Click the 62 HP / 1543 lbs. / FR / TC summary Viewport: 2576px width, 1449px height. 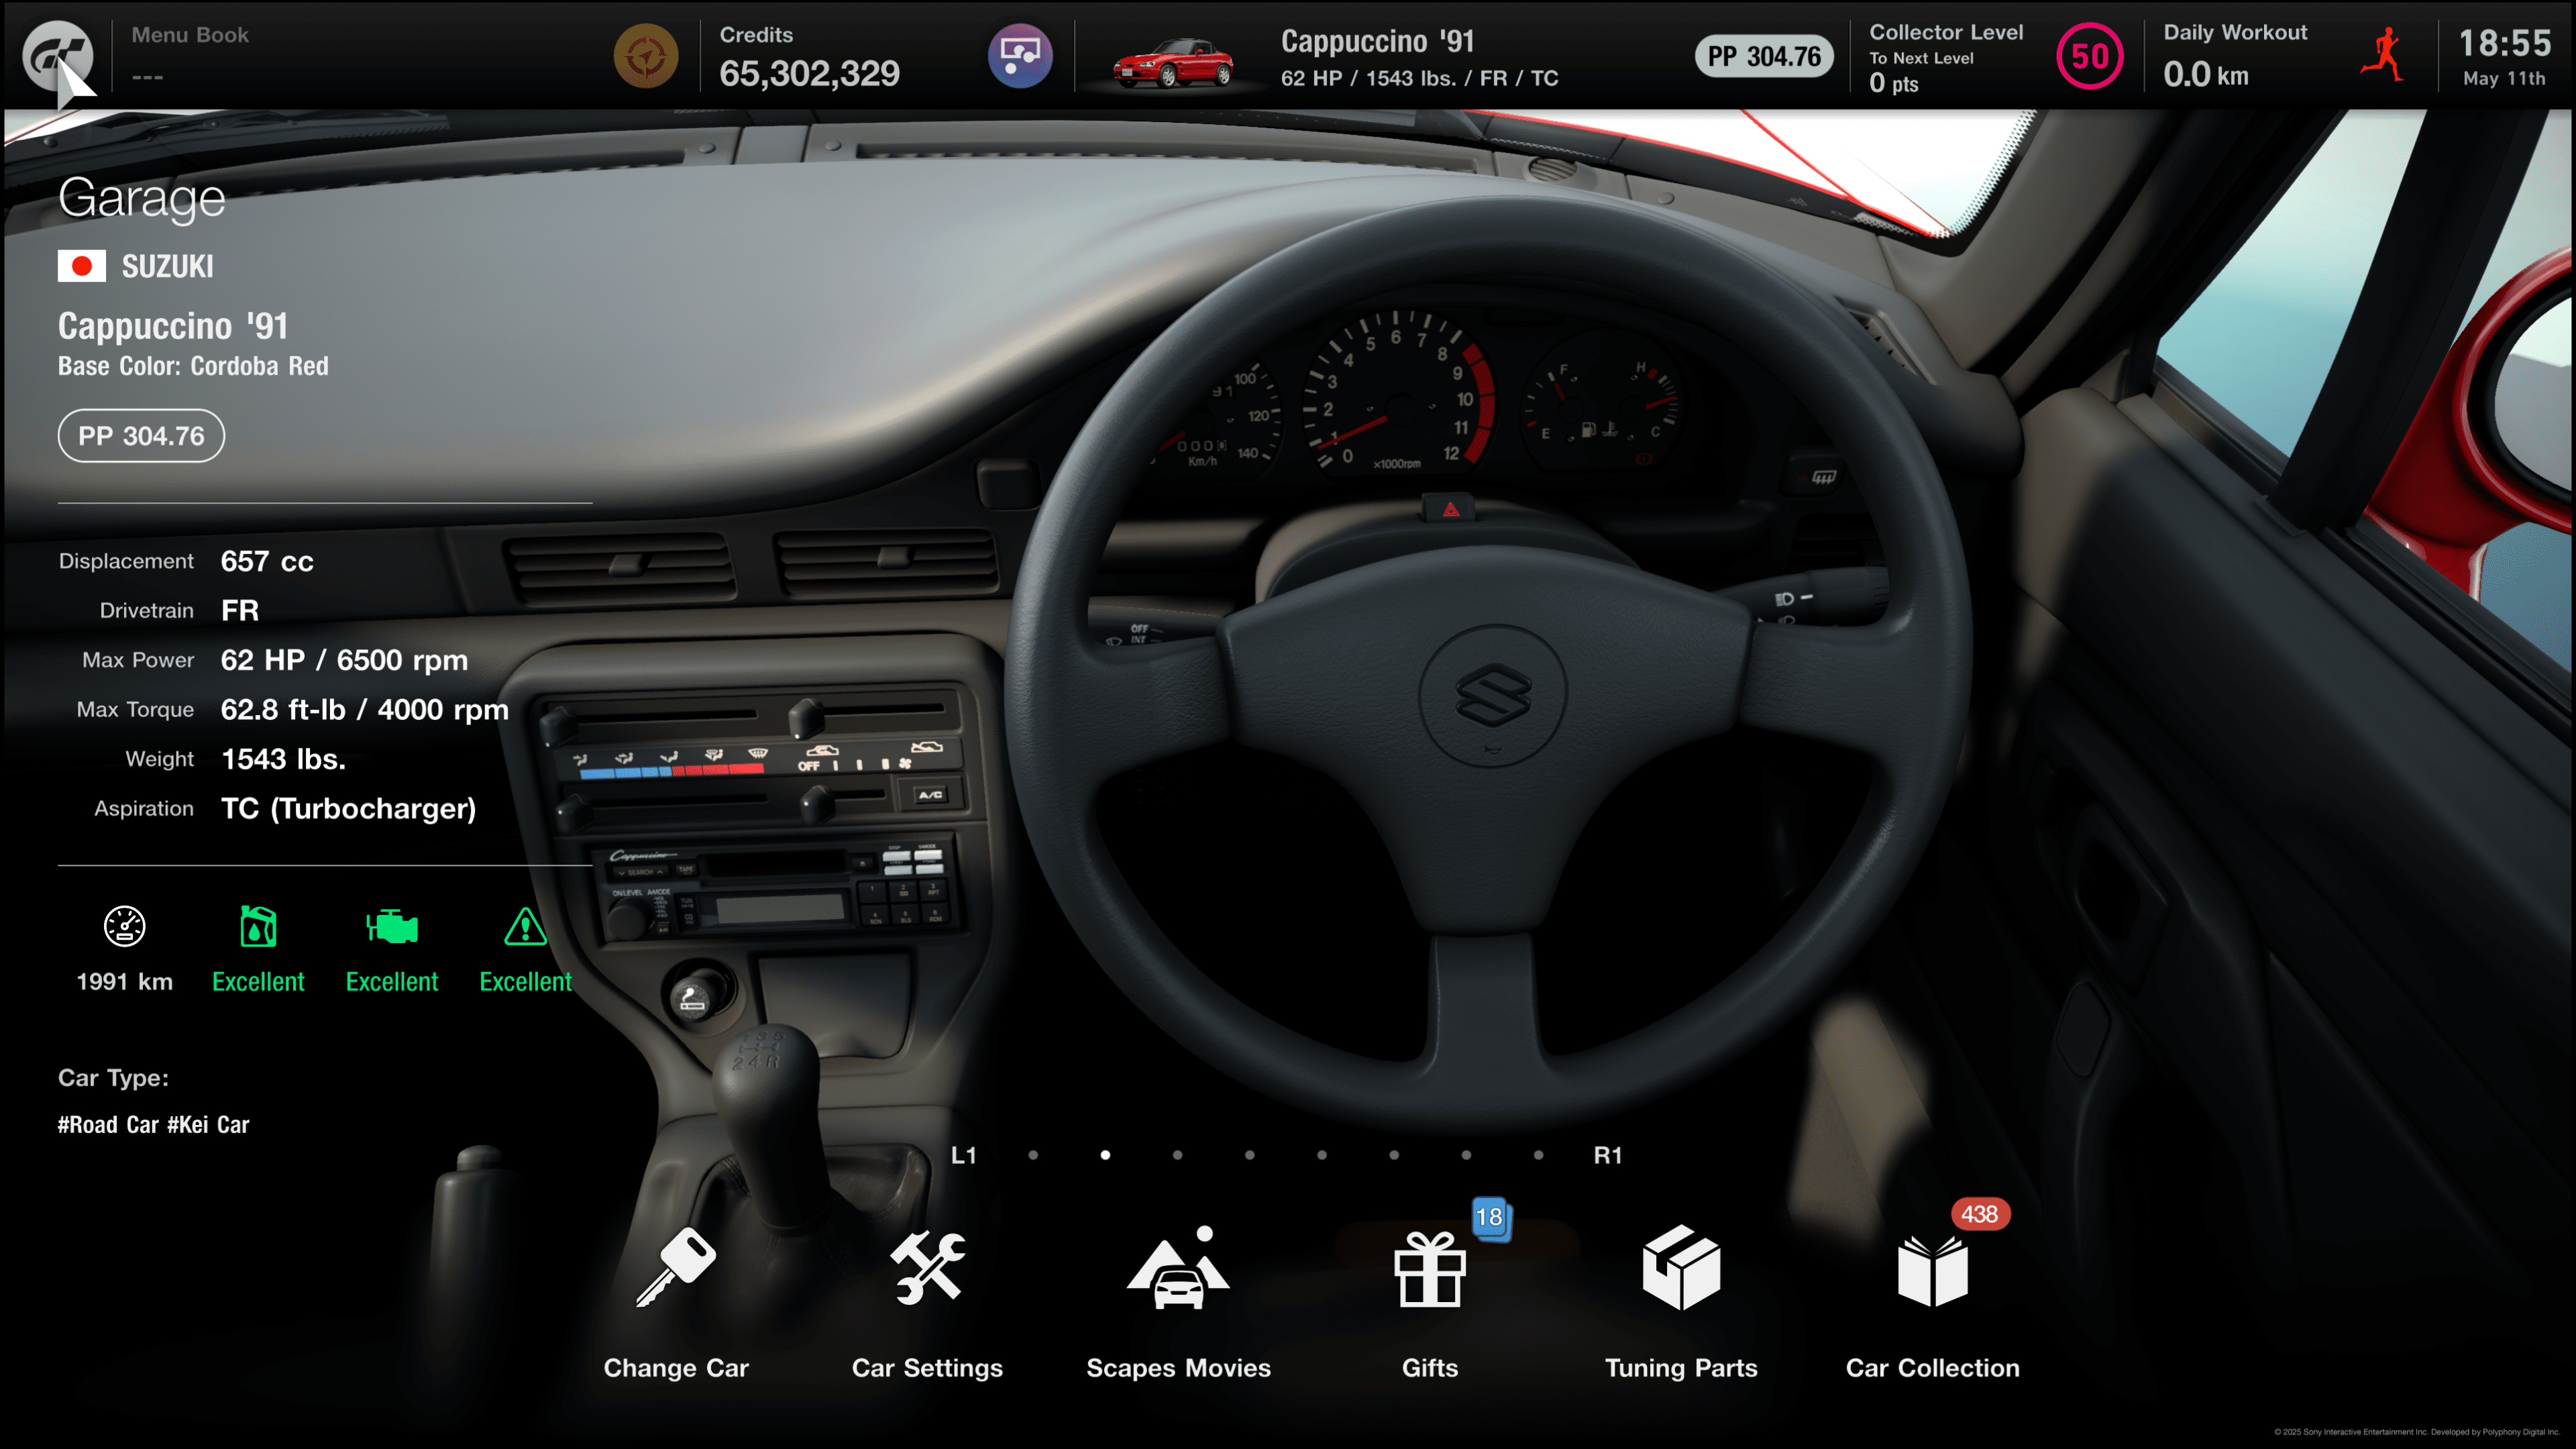1419,78
